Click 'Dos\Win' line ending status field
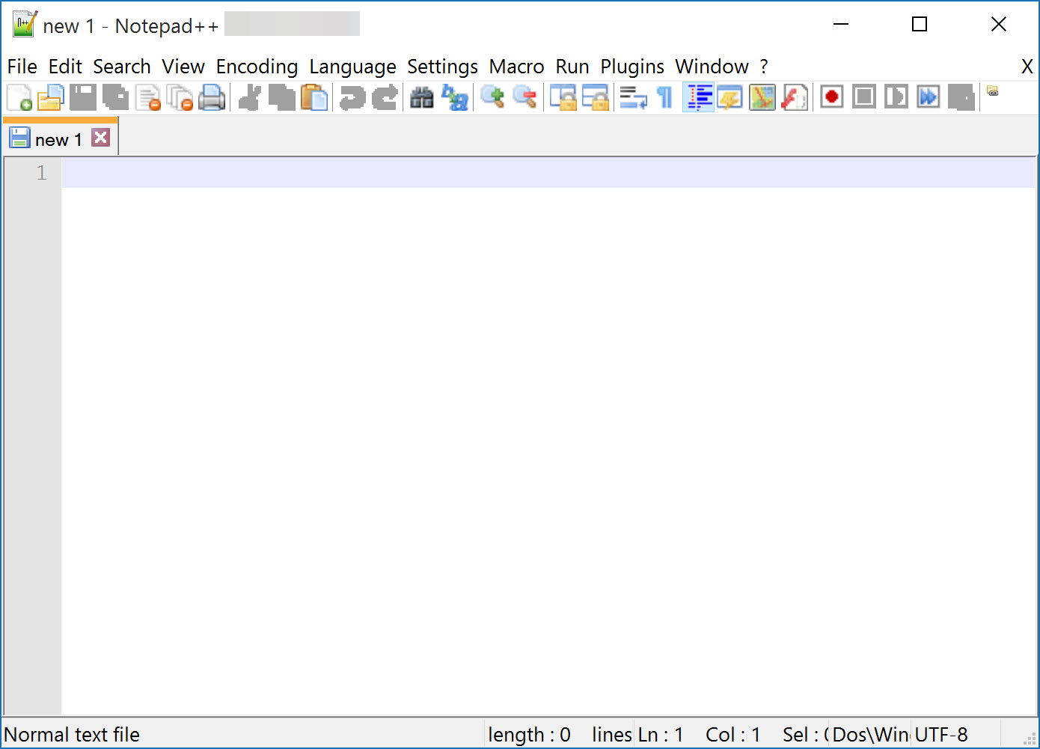Viewport: 1040px width, 749px height. [x=870, y=735]
